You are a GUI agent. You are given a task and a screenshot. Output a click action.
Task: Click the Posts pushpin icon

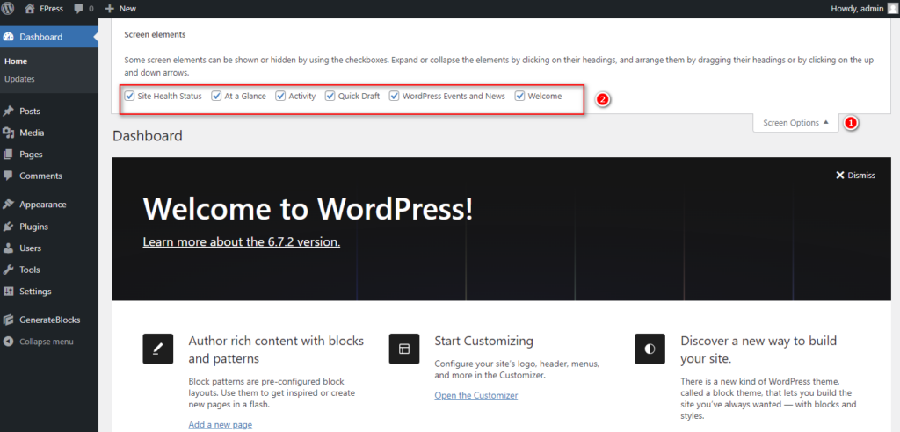(8, 111)
